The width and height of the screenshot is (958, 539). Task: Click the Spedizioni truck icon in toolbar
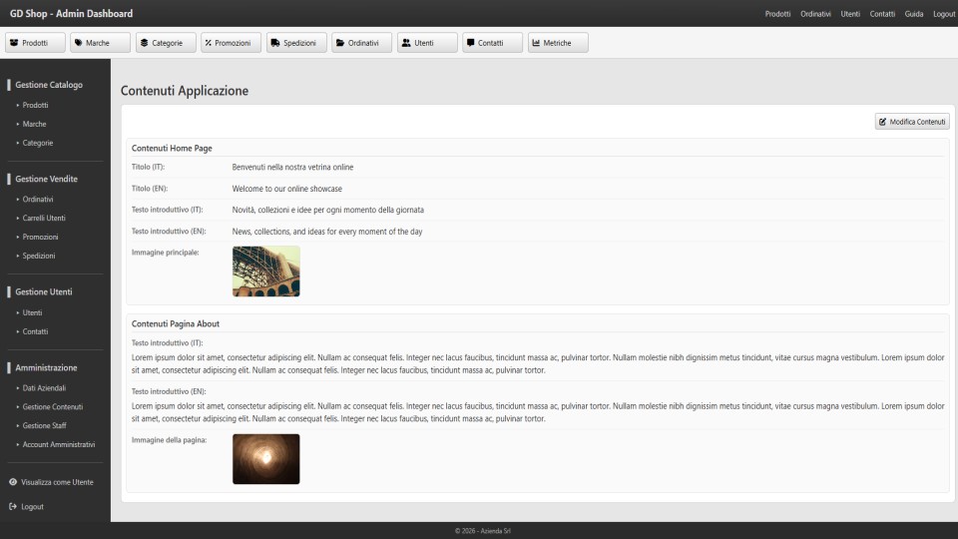275,43
